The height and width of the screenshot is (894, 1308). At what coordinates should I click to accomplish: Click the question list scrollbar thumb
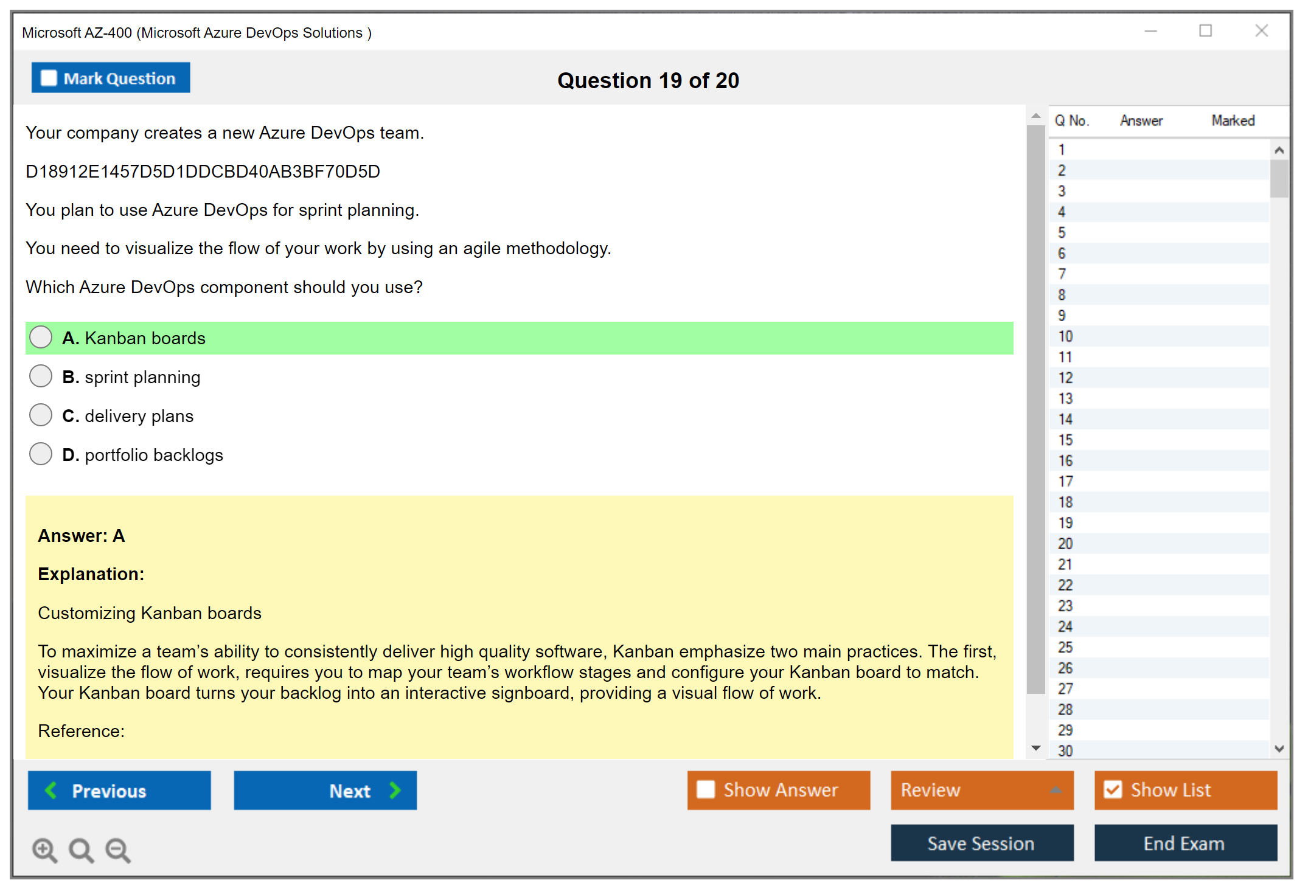pos(1279,178)
